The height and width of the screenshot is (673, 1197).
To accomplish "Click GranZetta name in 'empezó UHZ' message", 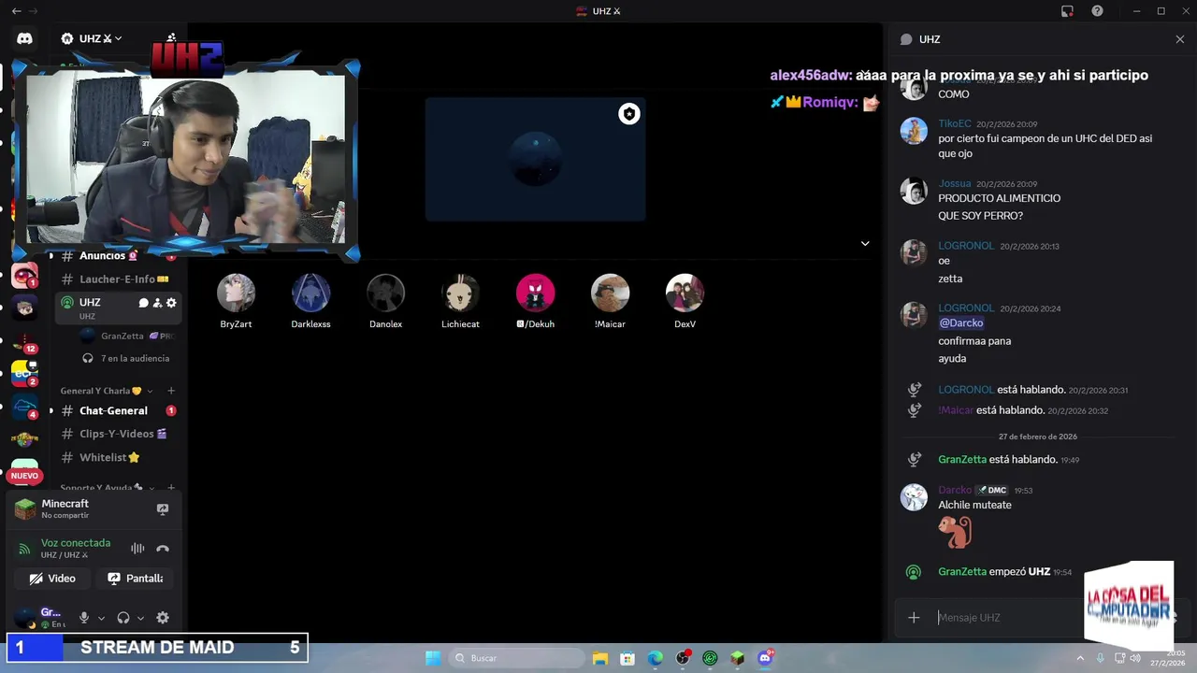I will click(962, 571).
